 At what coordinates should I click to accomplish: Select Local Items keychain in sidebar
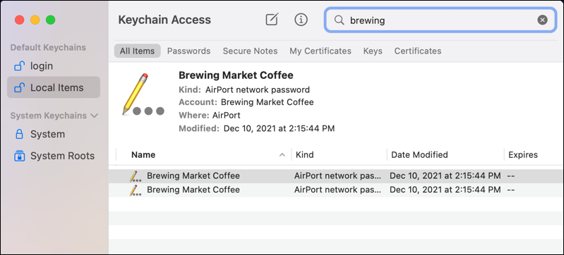[54, 87]
